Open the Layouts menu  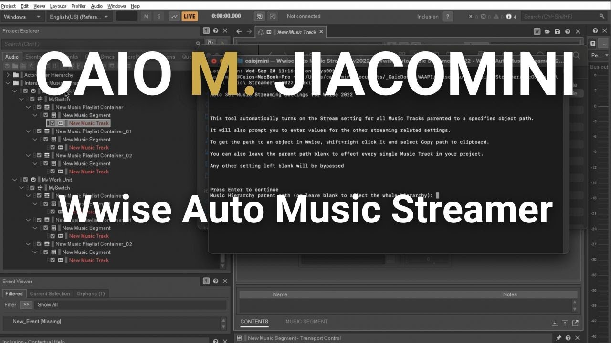[58, 6]
